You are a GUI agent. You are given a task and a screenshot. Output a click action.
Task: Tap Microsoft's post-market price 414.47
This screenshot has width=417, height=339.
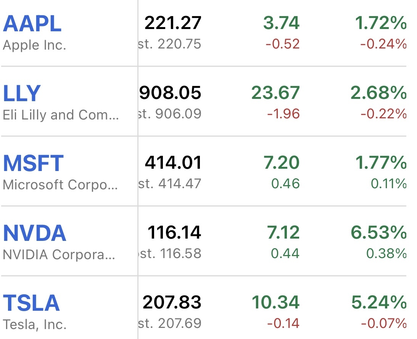[179, 184]
